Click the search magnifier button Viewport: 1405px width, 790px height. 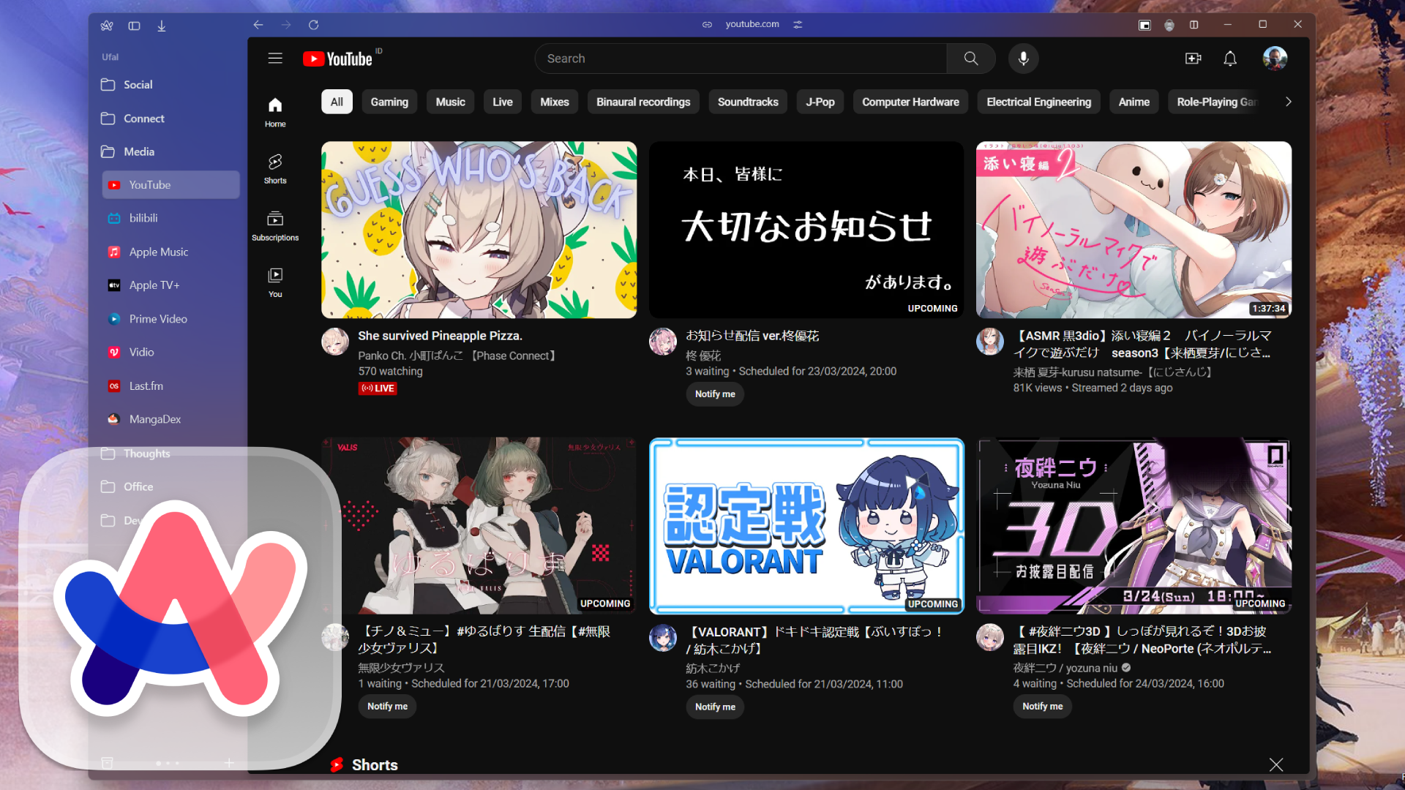(x=971, y=59)
